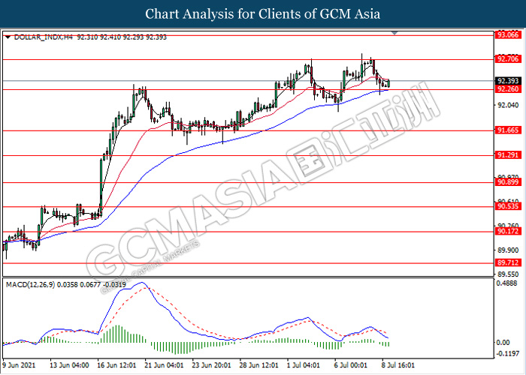The image size is (526, 375).
Task: Click the 6 Jul 00:01 time label
Action: pos(351,365)
